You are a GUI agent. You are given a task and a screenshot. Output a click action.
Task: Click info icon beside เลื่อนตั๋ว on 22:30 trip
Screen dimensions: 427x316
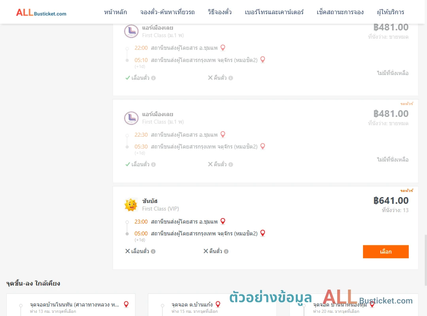point(153,164)
